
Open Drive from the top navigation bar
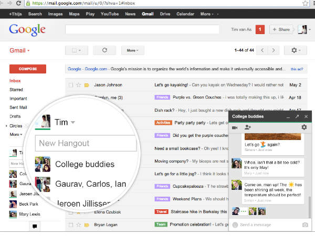pos(165,14)
